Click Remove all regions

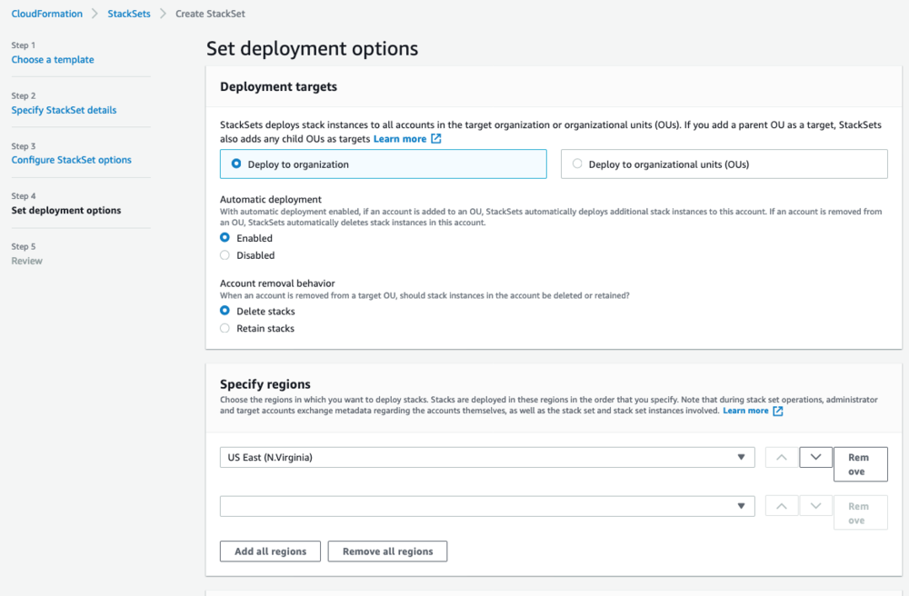387,551
